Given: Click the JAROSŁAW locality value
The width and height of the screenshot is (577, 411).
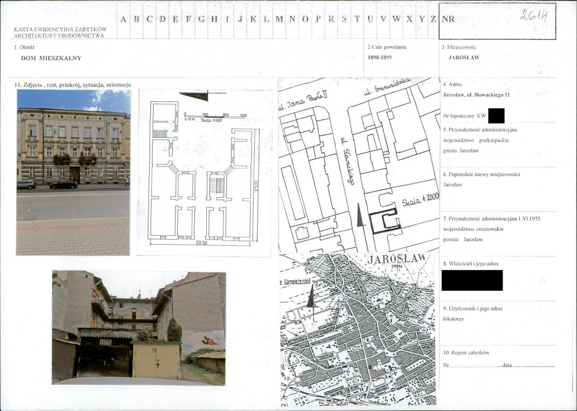Looking at the screenshot, I should (463, 57).
